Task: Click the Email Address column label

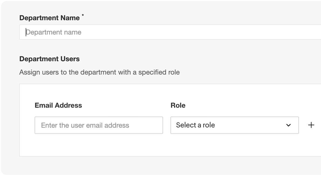Action: pyautogui.click(x=58, y=105)
